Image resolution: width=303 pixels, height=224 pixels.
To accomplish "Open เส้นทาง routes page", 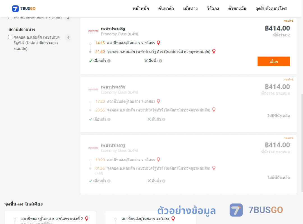I will tap(190, 8).
